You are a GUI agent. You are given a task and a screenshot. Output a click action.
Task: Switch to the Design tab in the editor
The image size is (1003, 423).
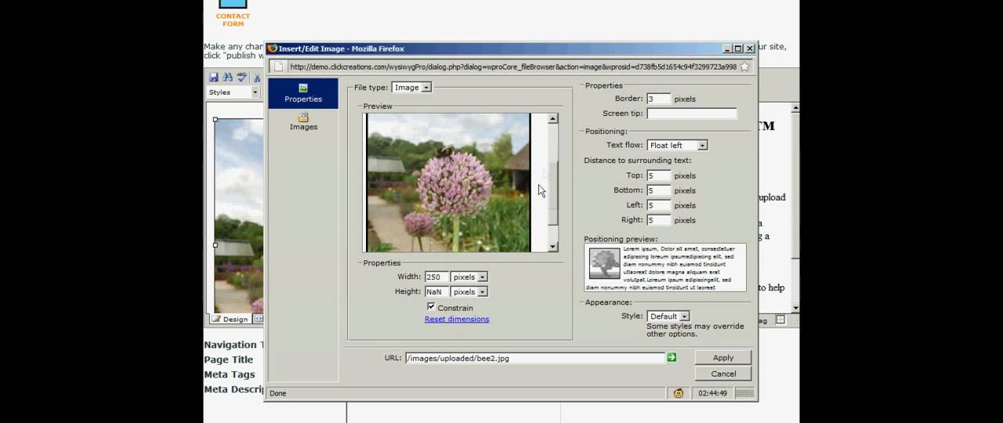pyautogui.click(x=230, y=319)
